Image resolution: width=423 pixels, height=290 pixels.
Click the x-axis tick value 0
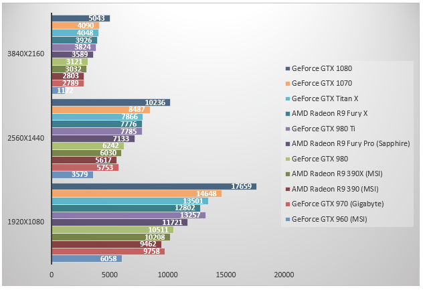click(x=52, y=275)
